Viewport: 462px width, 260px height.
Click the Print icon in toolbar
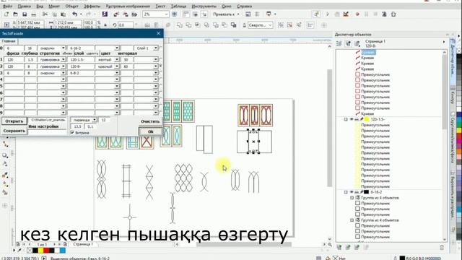34,14
